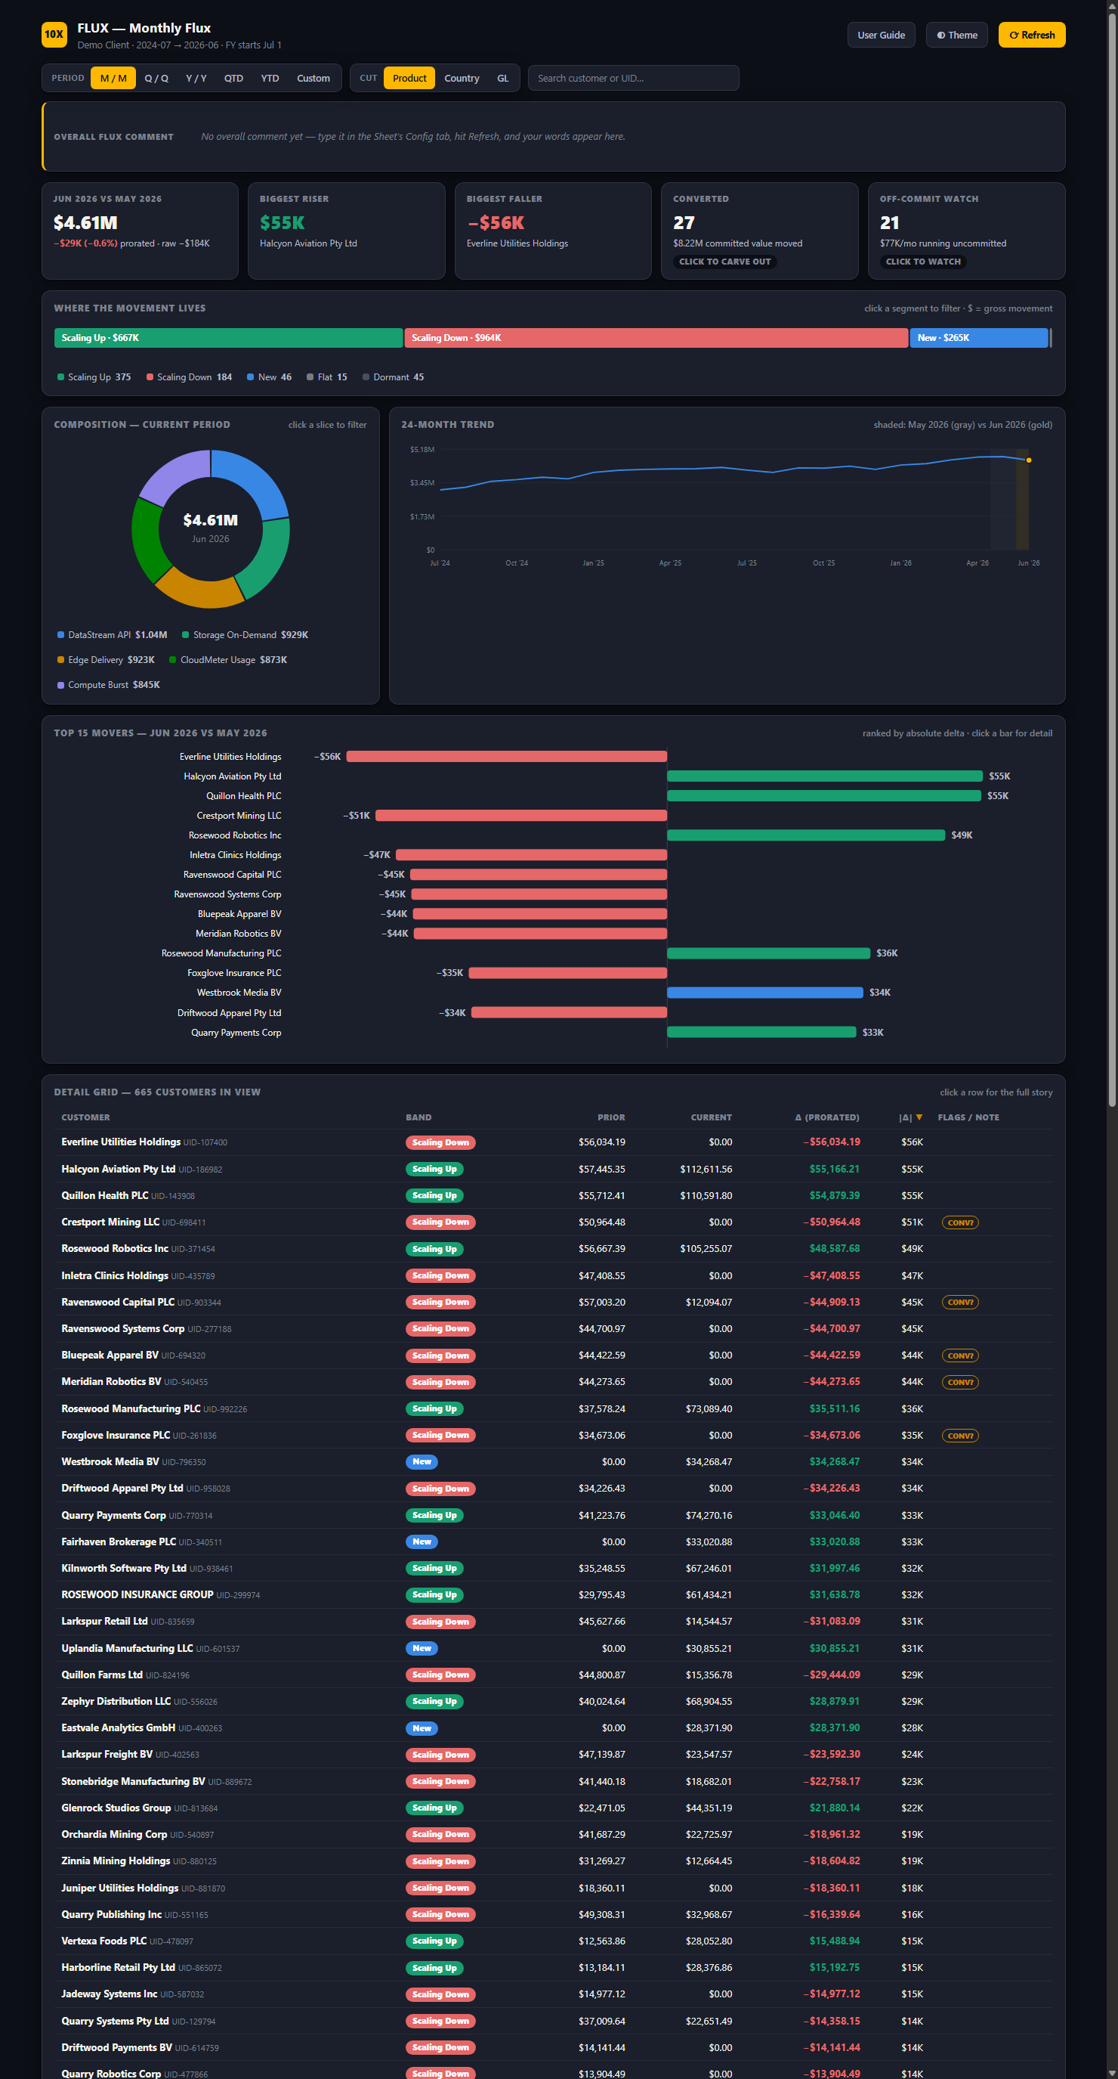Click the sort arrow on |Δ| column
Screen dimensions: 1118x2079
(x=919, y=1117)
